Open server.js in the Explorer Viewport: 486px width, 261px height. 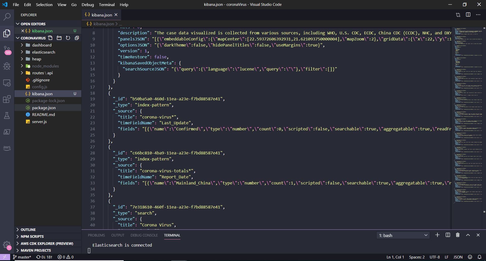[x=48, y=122]
